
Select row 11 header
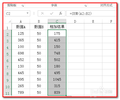(x=7, y=92)
